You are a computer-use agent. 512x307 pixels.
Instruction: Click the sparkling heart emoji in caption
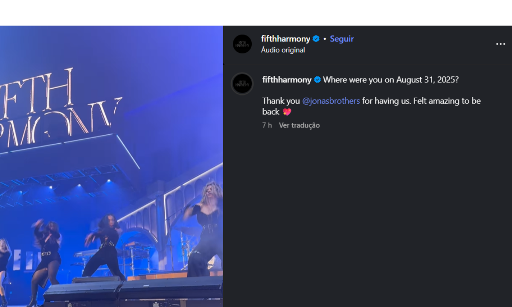tap(287, 112)
